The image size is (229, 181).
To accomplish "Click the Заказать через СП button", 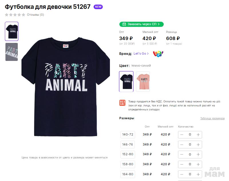I will (x=141, y=24).
